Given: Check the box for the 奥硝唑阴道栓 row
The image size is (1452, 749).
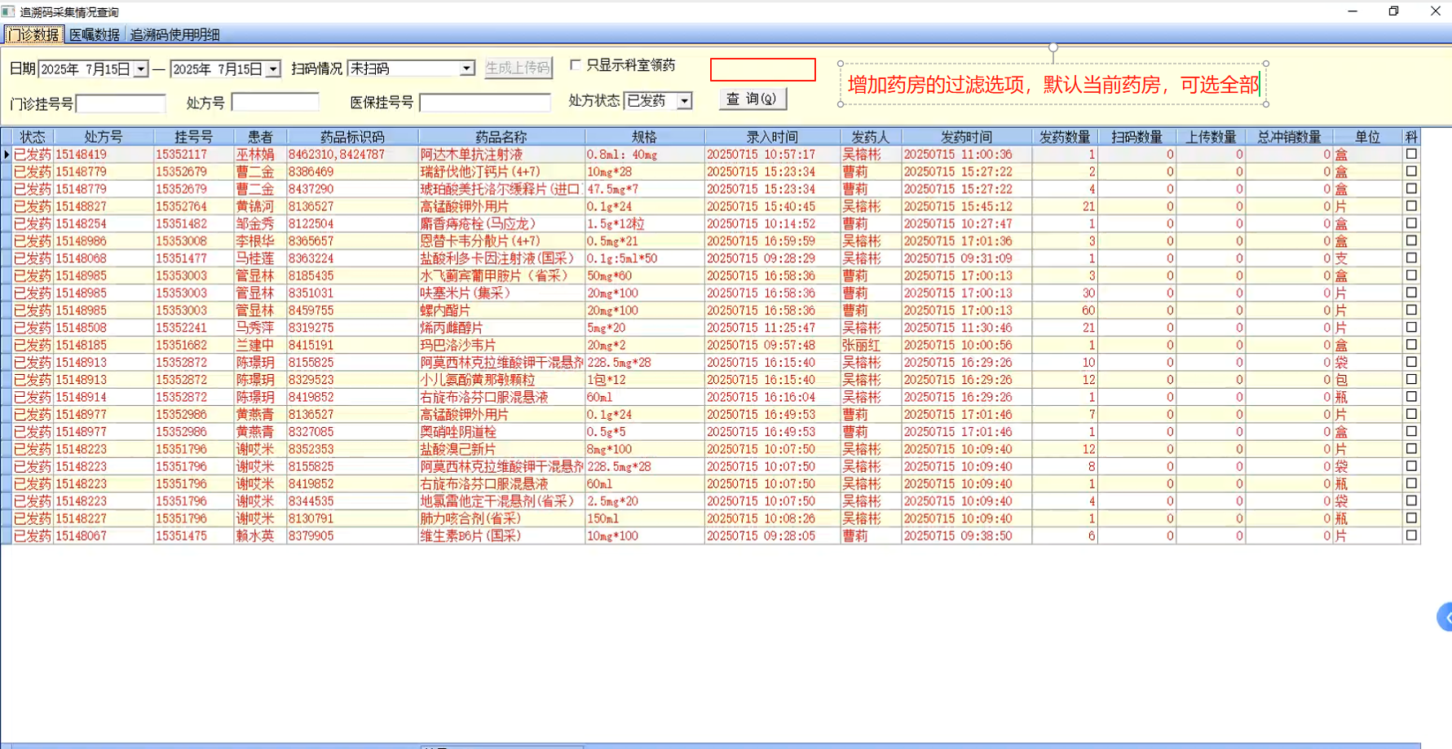Looking at the screenshot, I should (x=1411, y=432).
